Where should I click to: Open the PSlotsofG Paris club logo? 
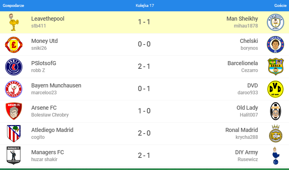(14, 67)
